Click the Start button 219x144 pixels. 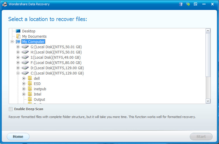click(201, 136)
